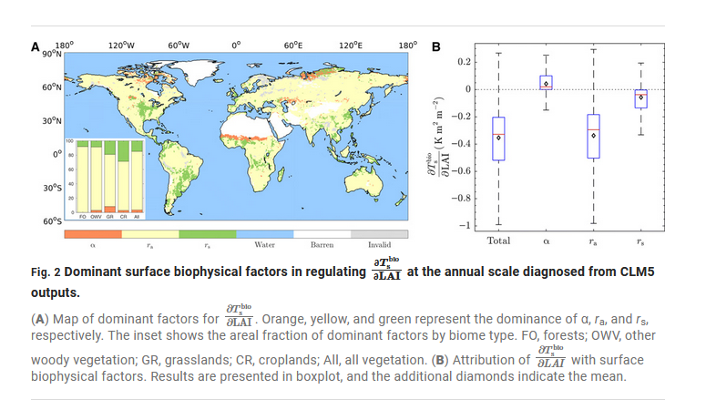Click the 'Total' boxplot x-axis label
706x410 pixels.
coord(498,241)
